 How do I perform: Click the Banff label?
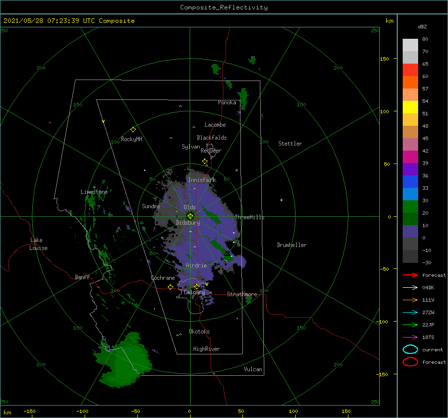82,277
